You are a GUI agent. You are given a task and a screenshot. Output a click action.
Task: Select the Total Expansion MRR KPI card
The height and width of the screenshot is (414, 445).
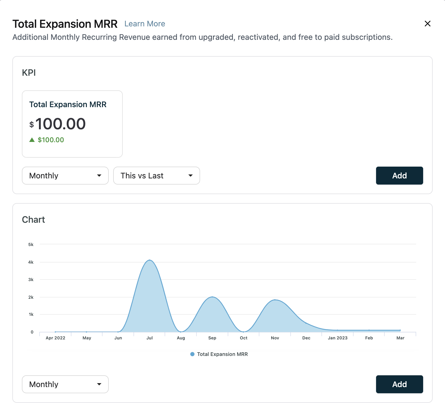point(72,124)
